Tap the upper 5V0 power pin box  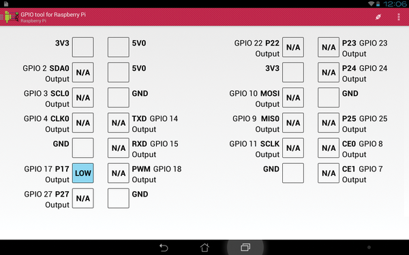tap(119, 47)
